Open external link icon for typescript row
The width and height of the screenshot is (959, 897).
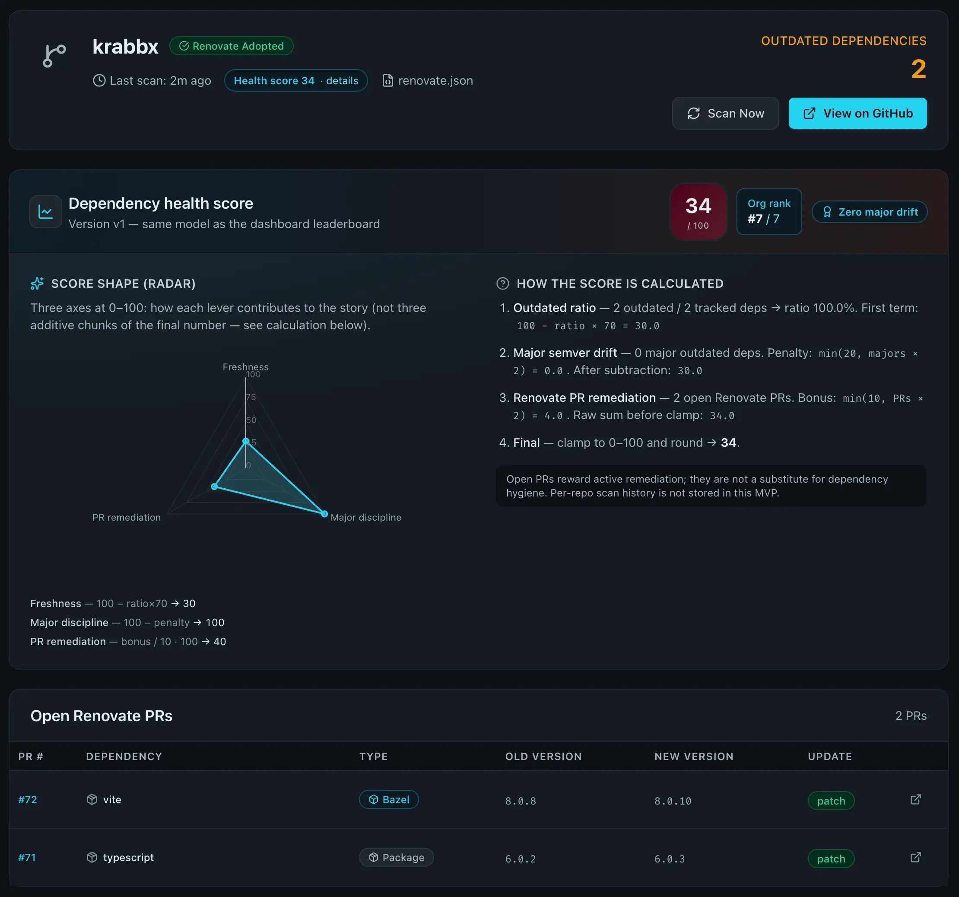coord(915,857)
